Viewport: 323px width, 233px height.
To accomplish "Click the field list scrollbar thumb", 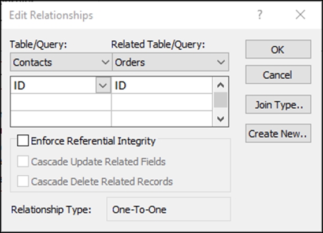I will (221, 100).
